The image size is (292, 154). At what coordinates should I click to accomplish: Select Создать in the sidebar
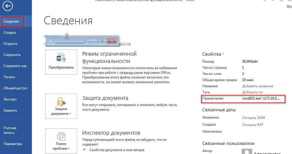click(x=10, y=32)
